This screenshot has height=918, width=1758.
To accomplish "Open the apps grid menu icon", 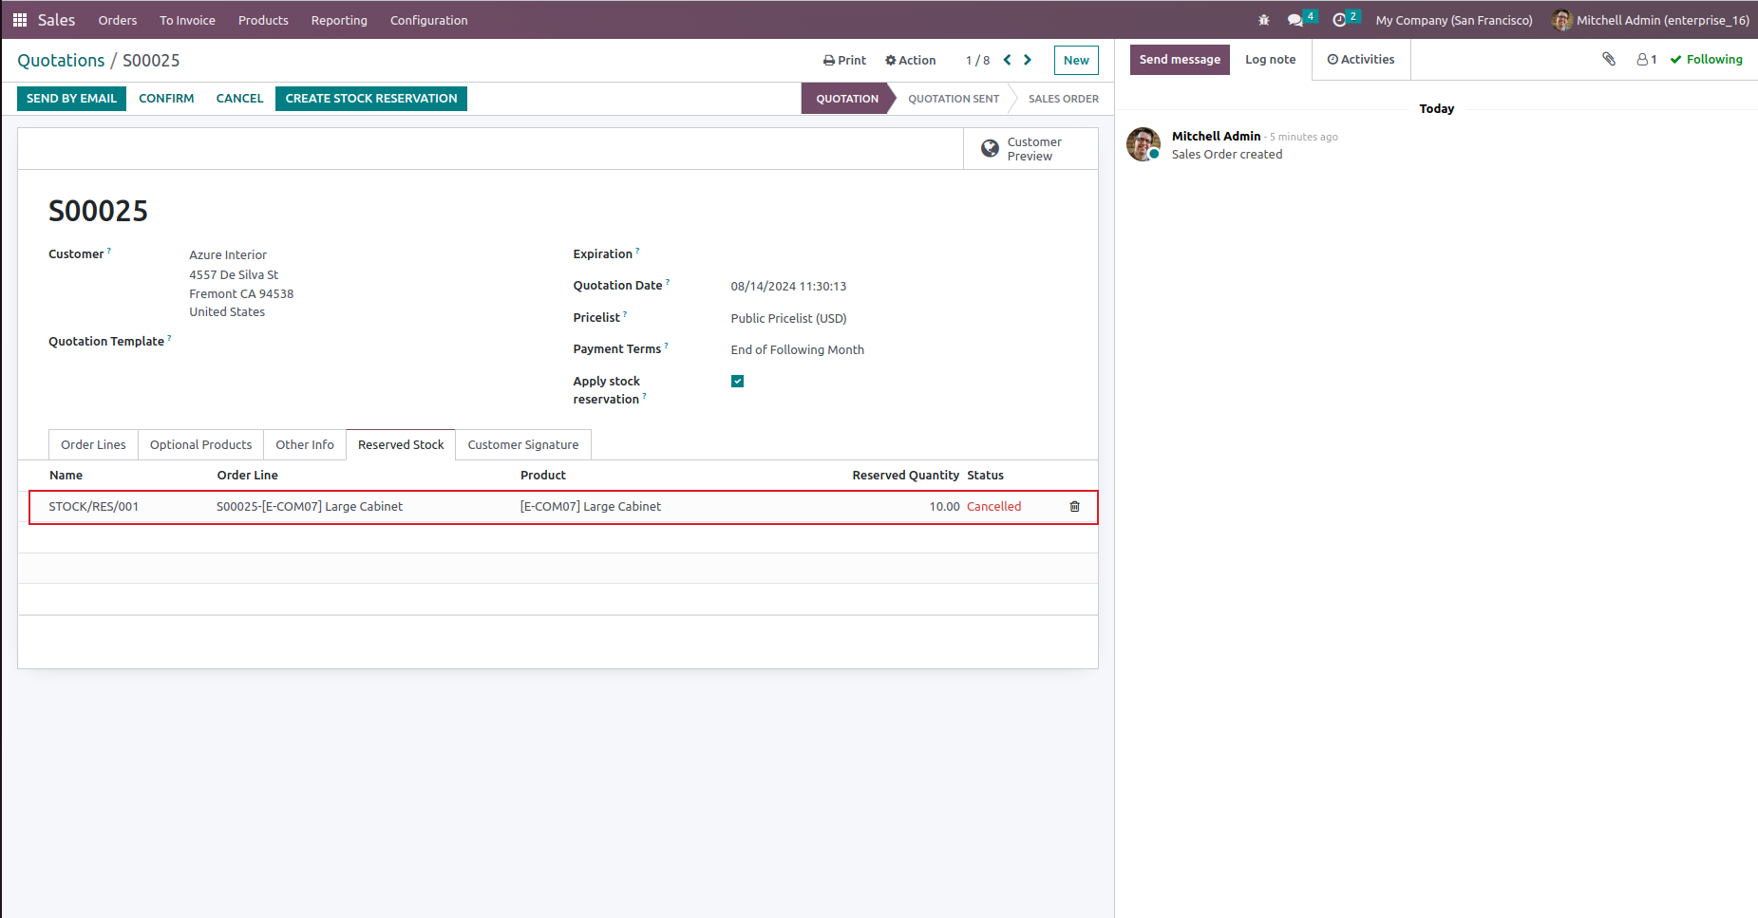I will (19, 20).
